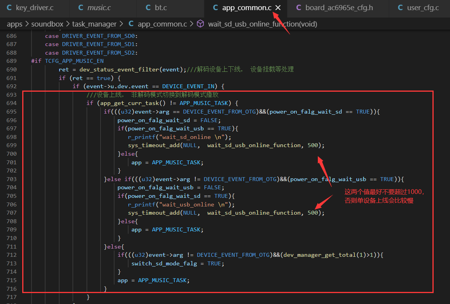Viewport: 450px width, 304px height.
Task: Click DRIVER_EVENT_FROM_SD2 in the code
Action: click(x=98, y=53)
